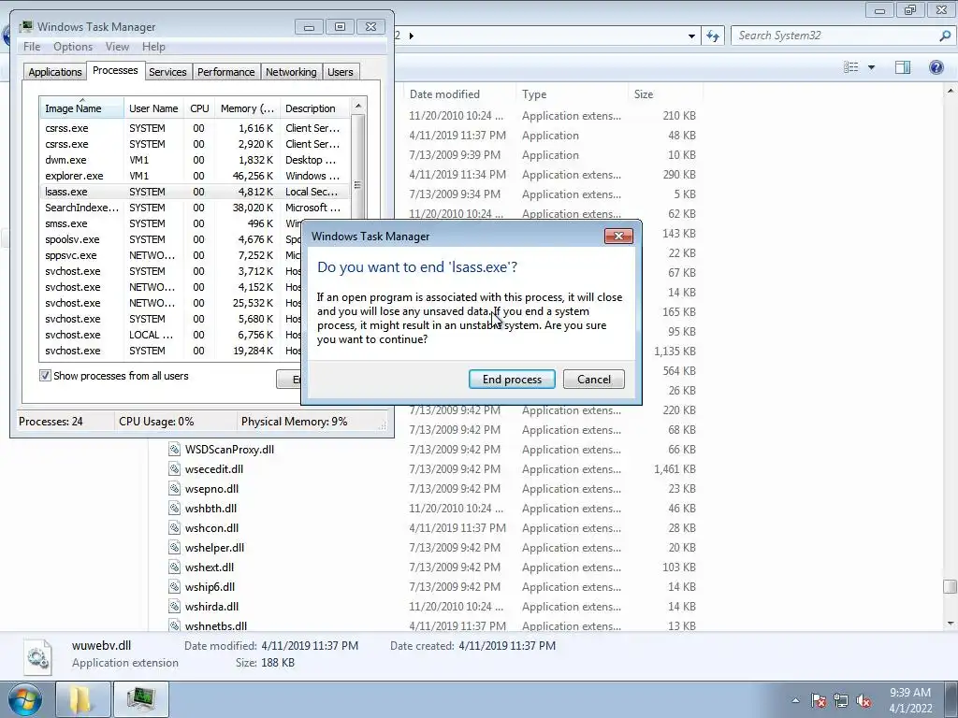
Task: Open the Windows Start menu
Action: click(x=24, y=699)
